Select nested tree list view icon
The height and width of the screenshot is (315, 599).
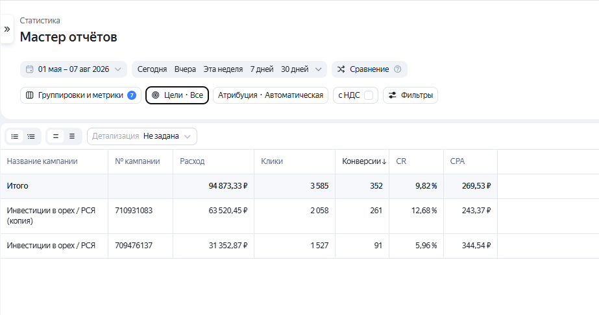pyautogui.click(x=31, y=137)
